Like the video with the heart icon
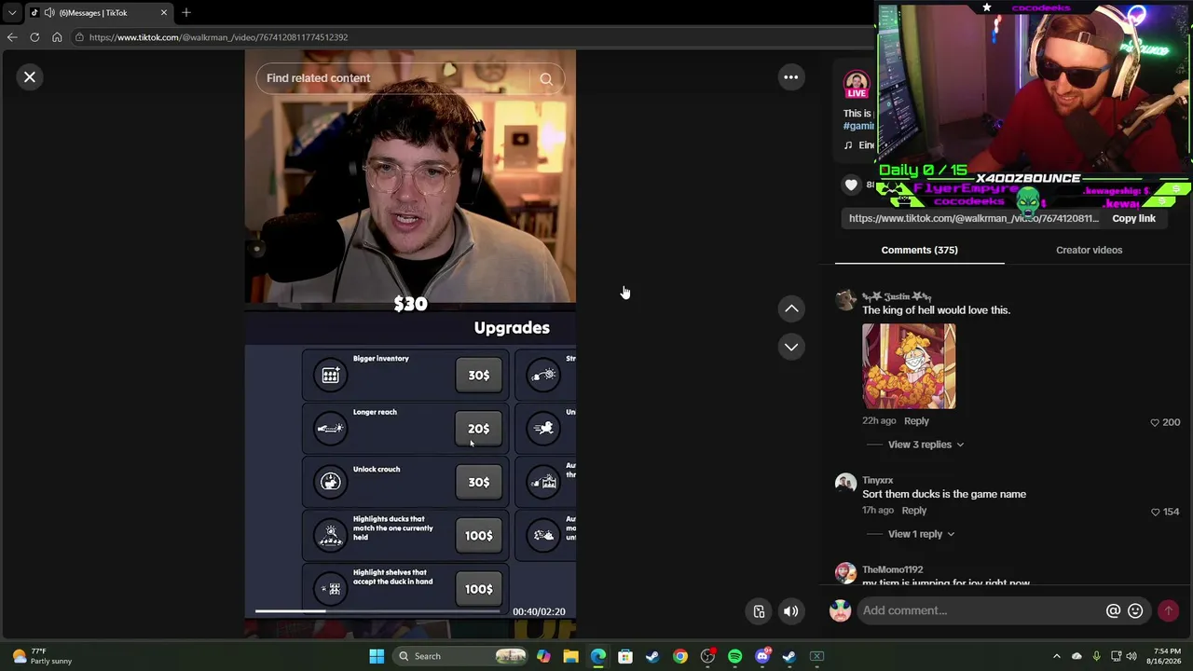This screenshot has height=671, width=1193. pos(851,185)
